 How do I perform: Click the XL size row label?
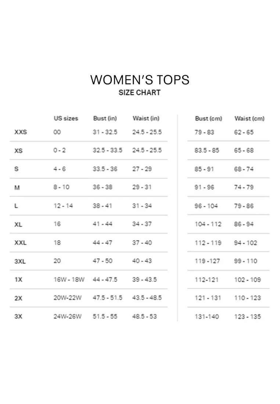coord(18,224)
